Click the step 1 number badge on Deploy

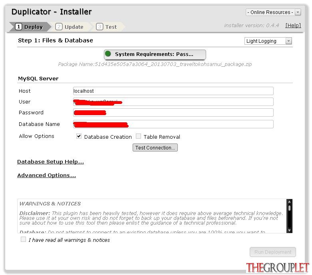18,26
